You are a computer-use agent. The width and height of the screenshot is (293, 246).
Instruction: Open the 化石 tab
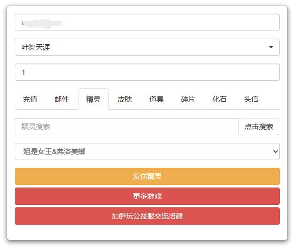[x=220, y=99]
